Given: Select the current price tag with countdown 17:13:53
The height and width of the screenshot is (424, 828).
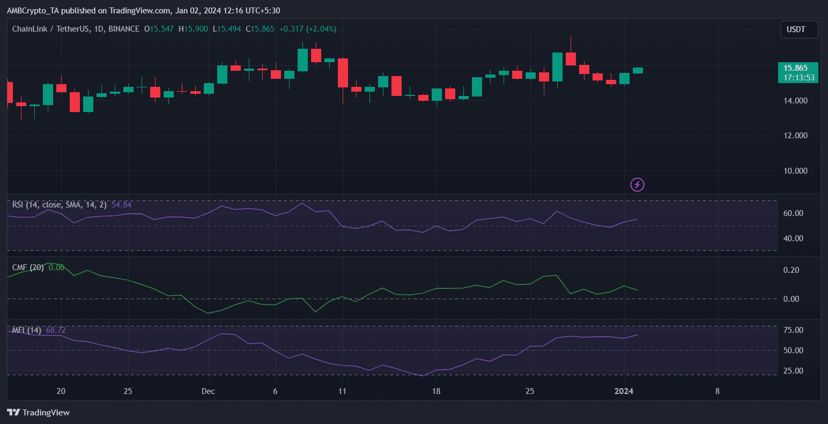Looking at the screenshot, I should point(798,73).
